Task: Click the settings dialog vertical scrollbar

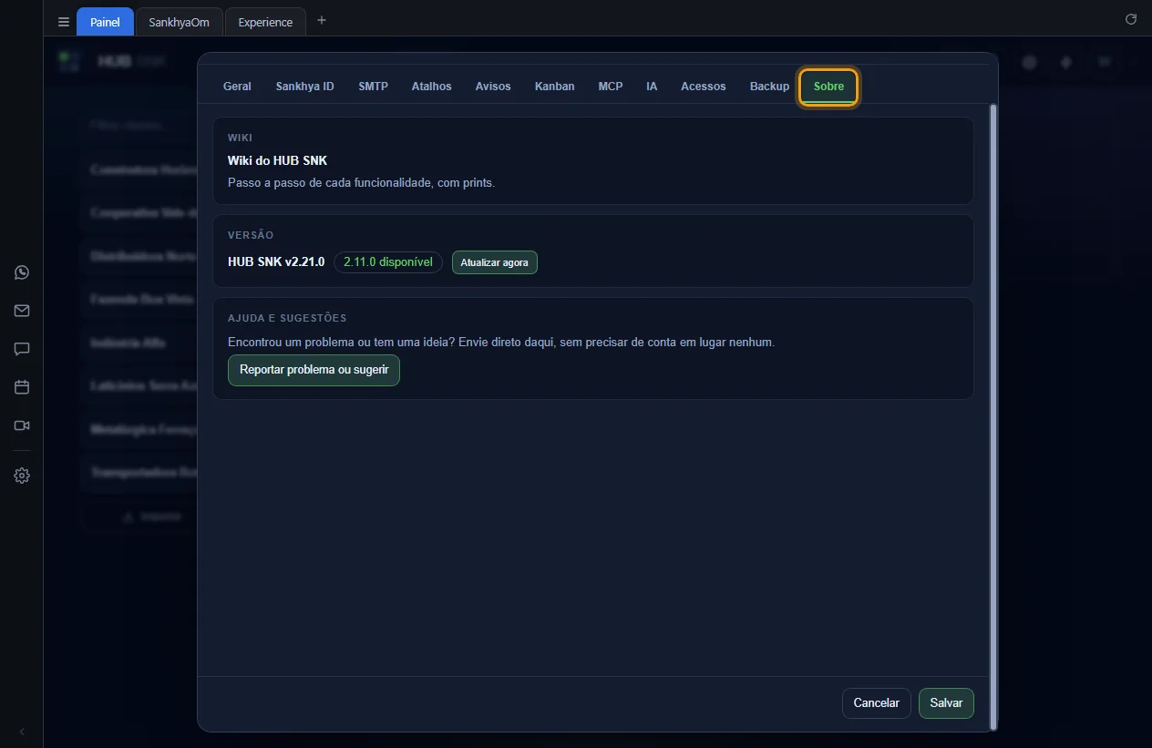Action: point(993,415)
